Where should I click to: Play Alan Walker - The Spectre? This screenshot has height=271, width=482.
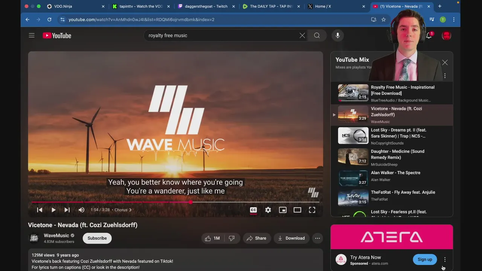[392, 178]
